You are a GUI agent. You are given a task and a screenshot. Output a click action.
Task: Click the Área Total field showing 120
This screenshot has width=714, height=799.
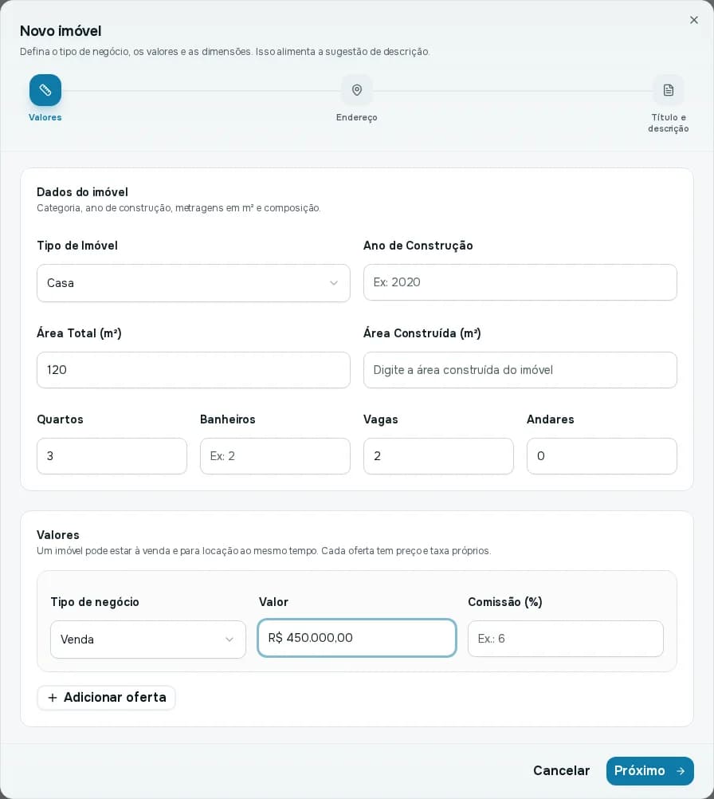(x=194, y=370)
